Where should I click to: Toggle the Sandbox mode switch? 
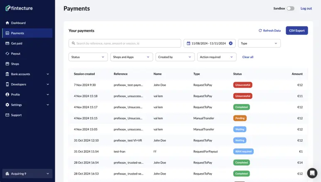tap(290, 8)
